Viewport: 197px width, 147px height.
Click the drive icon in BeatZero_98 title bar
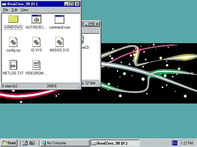pyautogui.click(x=4, y=4)
